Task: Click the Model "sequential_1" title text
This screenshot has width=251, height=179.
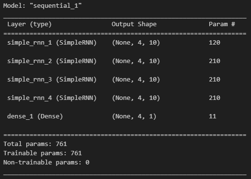Action: pos(42,6)
